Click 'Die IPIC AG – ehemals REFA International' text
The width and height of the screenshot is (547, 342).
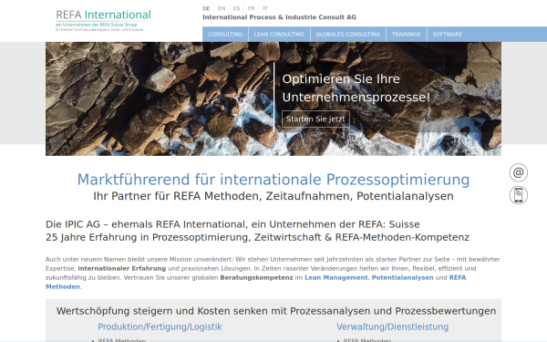point(232,224)
